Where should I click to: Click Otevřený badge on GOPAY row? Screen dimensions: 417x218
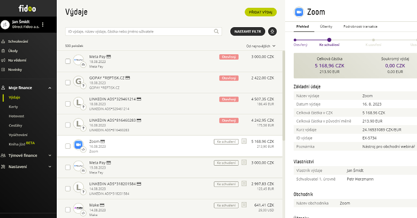pos(229,78)
